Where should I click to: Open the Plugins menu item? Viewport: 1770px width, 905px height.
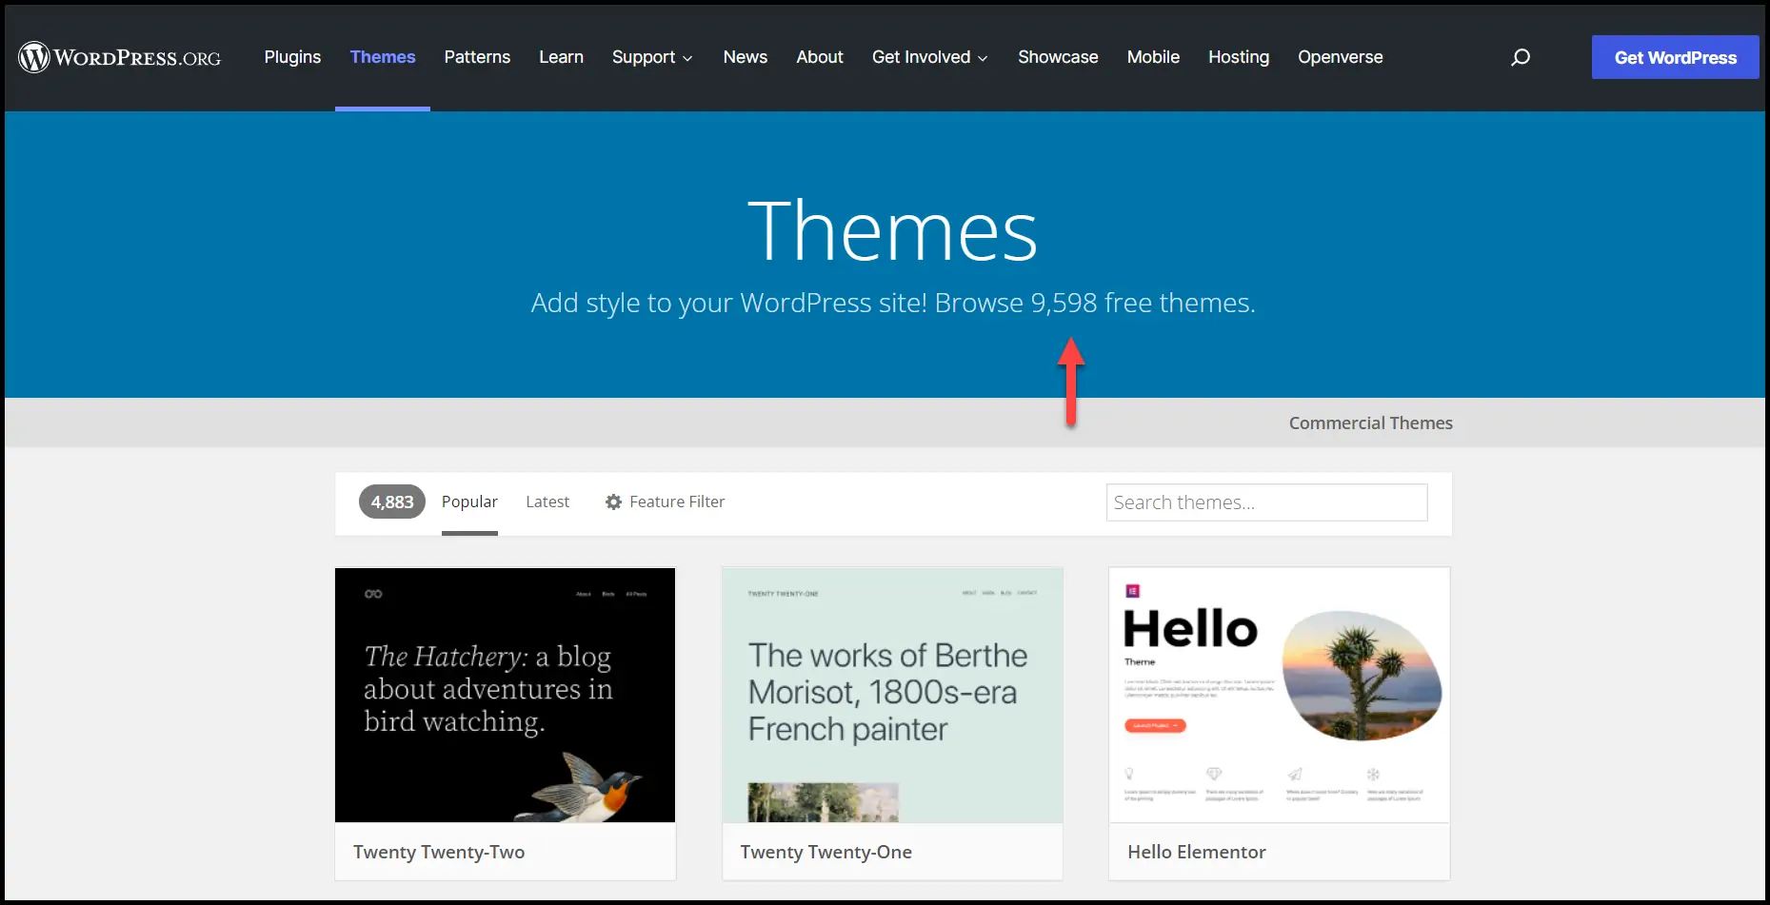[292, 57]
